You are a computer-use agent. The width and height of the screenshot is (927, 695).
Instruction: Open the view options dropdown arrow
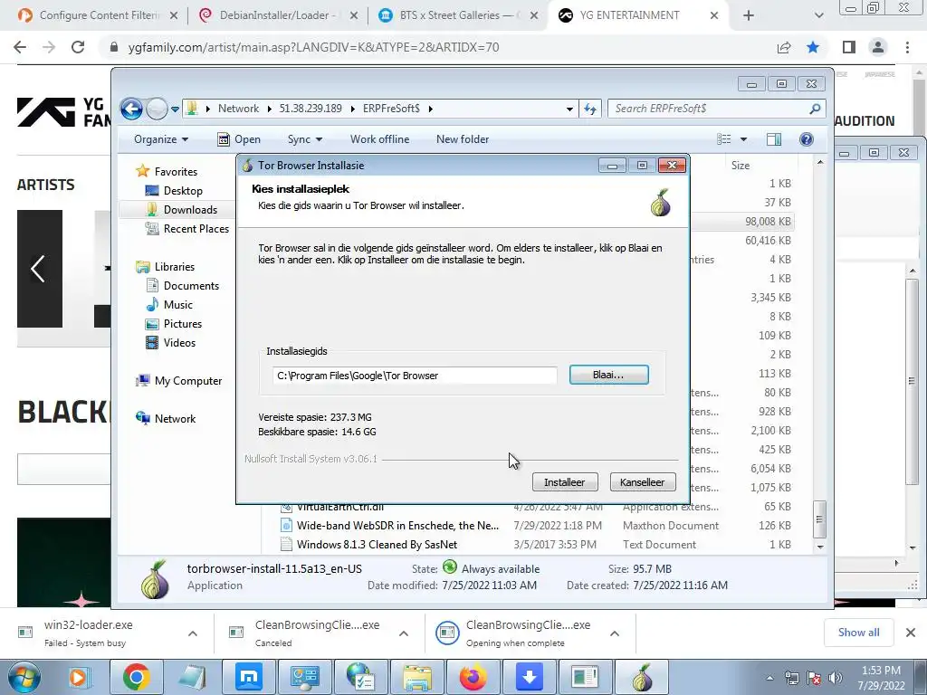[744, 139]
